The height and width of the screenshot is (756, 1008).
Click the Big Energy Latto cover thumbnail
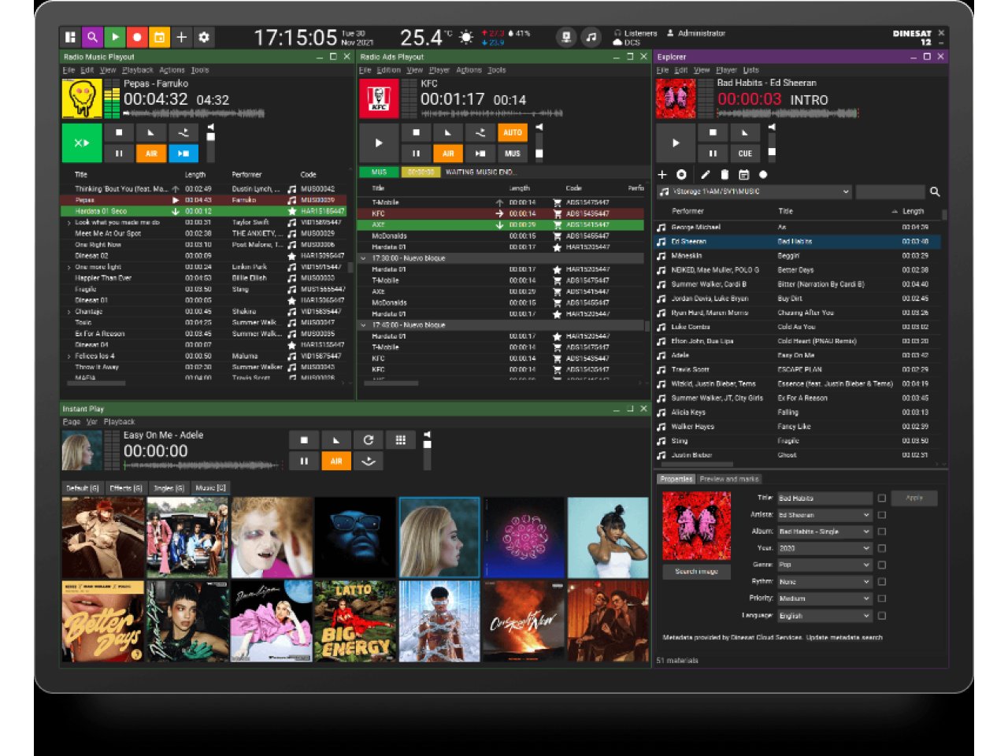tap(355, 621)
